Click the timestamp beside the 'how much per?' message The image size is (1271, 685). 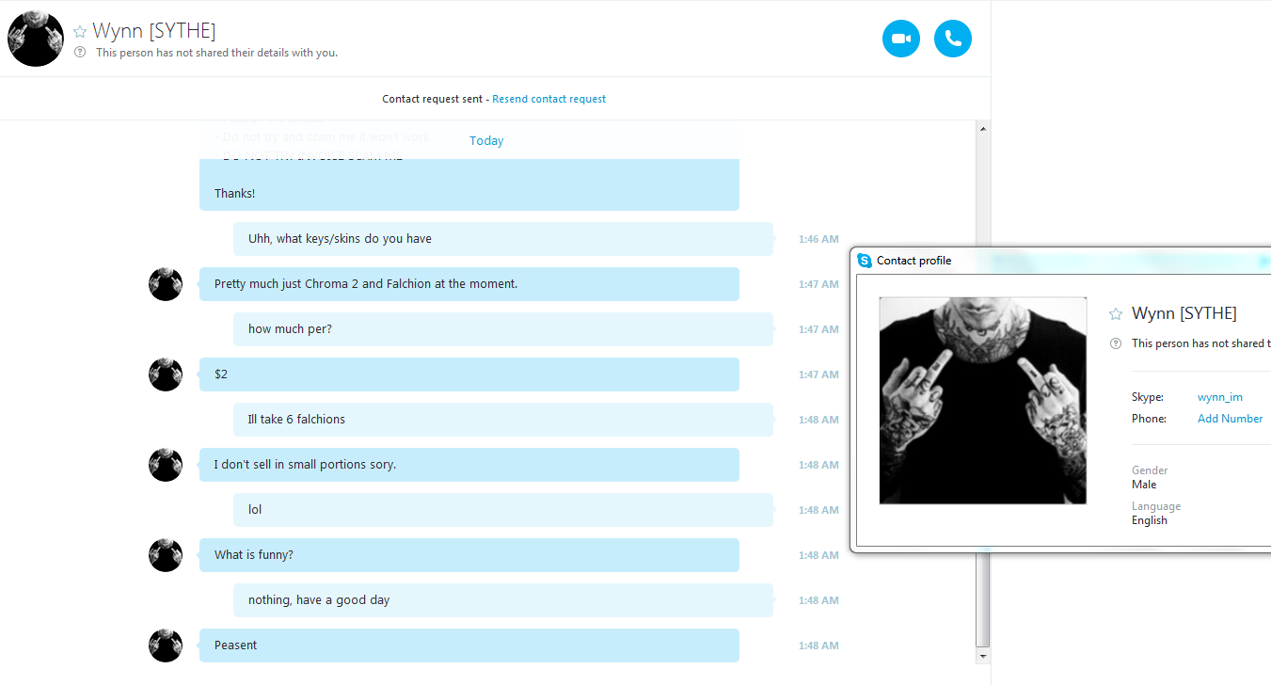click(x=818, y=329)
